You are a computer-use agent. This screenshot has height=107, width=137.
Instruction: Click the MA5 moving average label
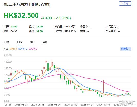pyautogui.click(x=13, y=49)
